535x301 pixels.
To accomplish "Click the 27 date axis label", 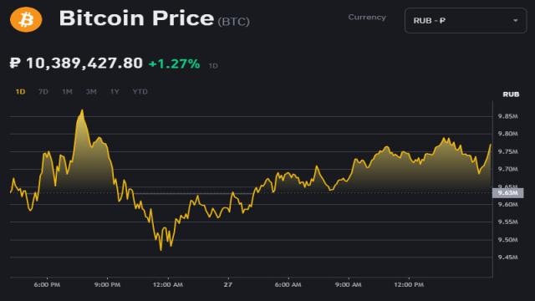I will click(228, 284).
